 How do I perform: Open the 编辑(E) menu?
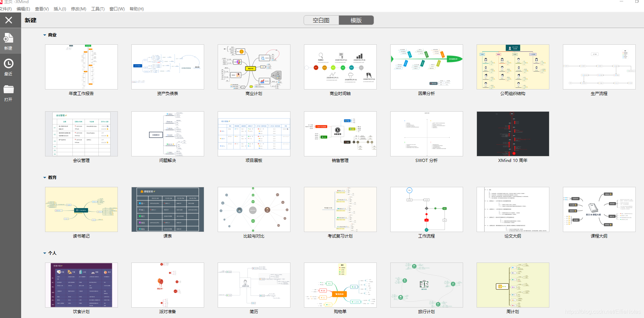click(23, 9)
